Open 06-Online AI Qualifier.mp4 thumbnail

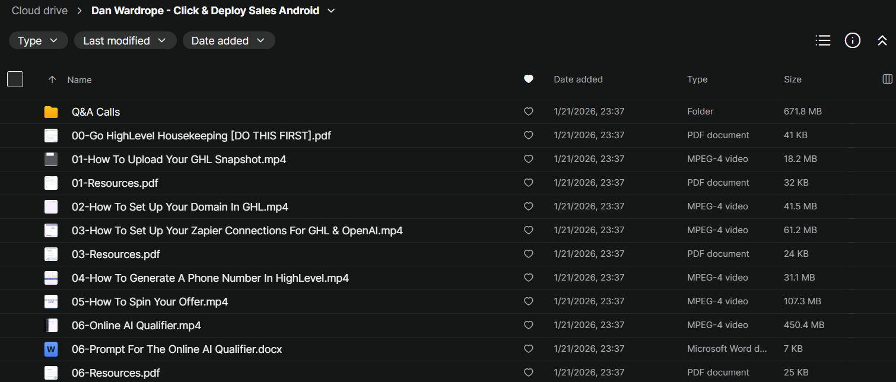click(51, 325)
